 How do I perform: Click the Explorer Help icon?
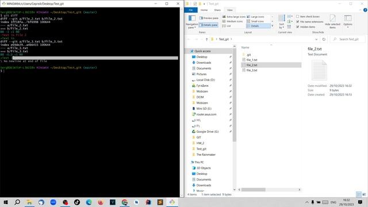tap(365, 10)
